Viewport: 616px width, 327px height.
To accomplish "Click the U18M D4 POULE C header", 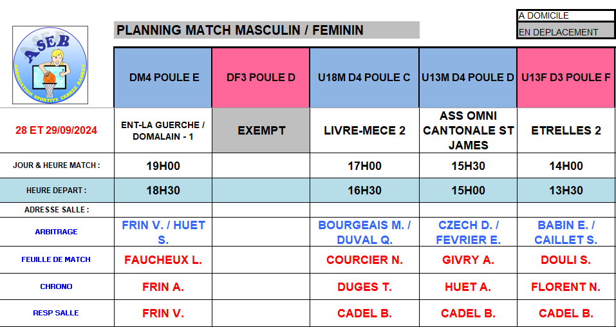I will tap(364, 78).
